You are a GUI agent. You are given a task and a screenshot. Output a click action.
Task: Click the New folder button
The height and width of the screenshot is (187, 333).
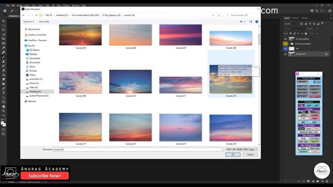coord(44,22)
